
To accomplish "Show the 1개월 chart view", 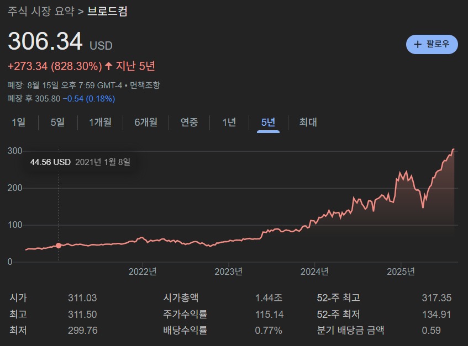I will [100, 123].
